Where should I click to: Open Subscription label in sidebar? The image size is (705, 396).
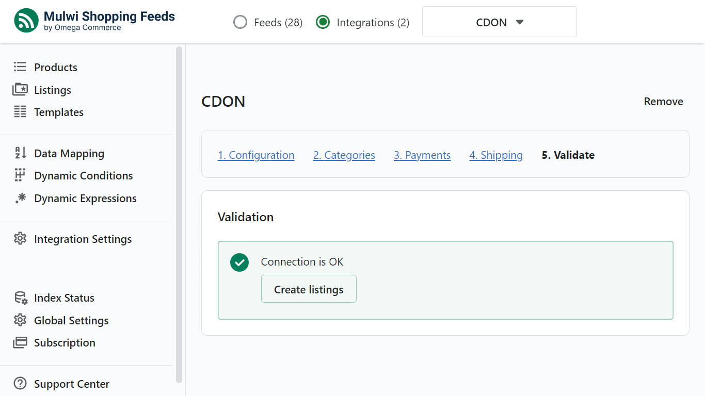(x=65, y=342)
